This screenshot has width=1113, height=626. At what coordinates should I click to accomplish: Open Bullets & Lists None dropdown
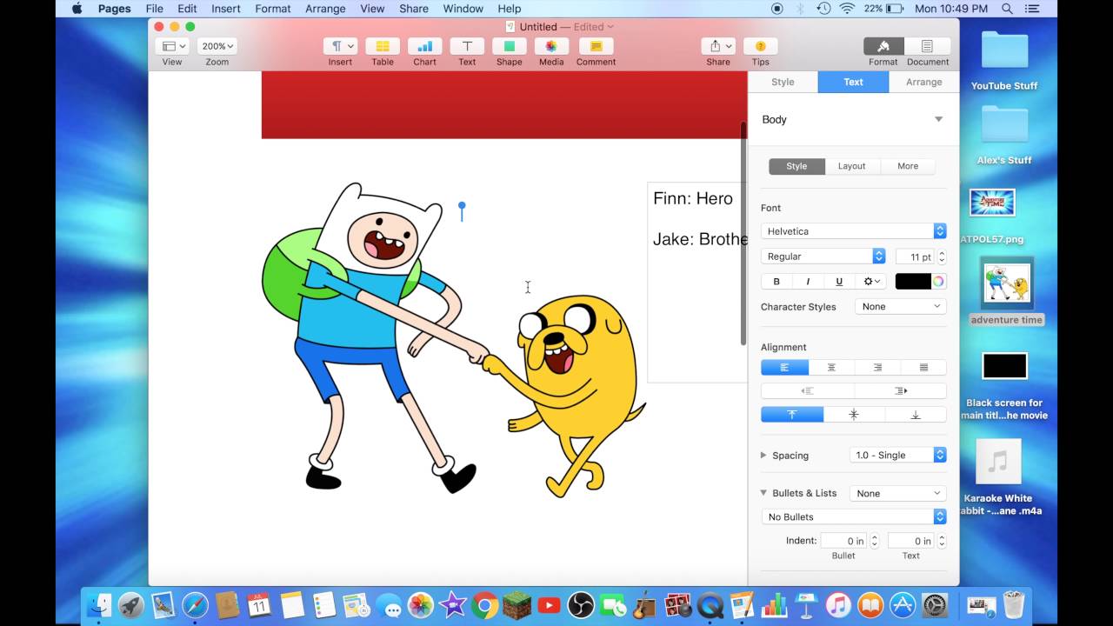(897, 493)
